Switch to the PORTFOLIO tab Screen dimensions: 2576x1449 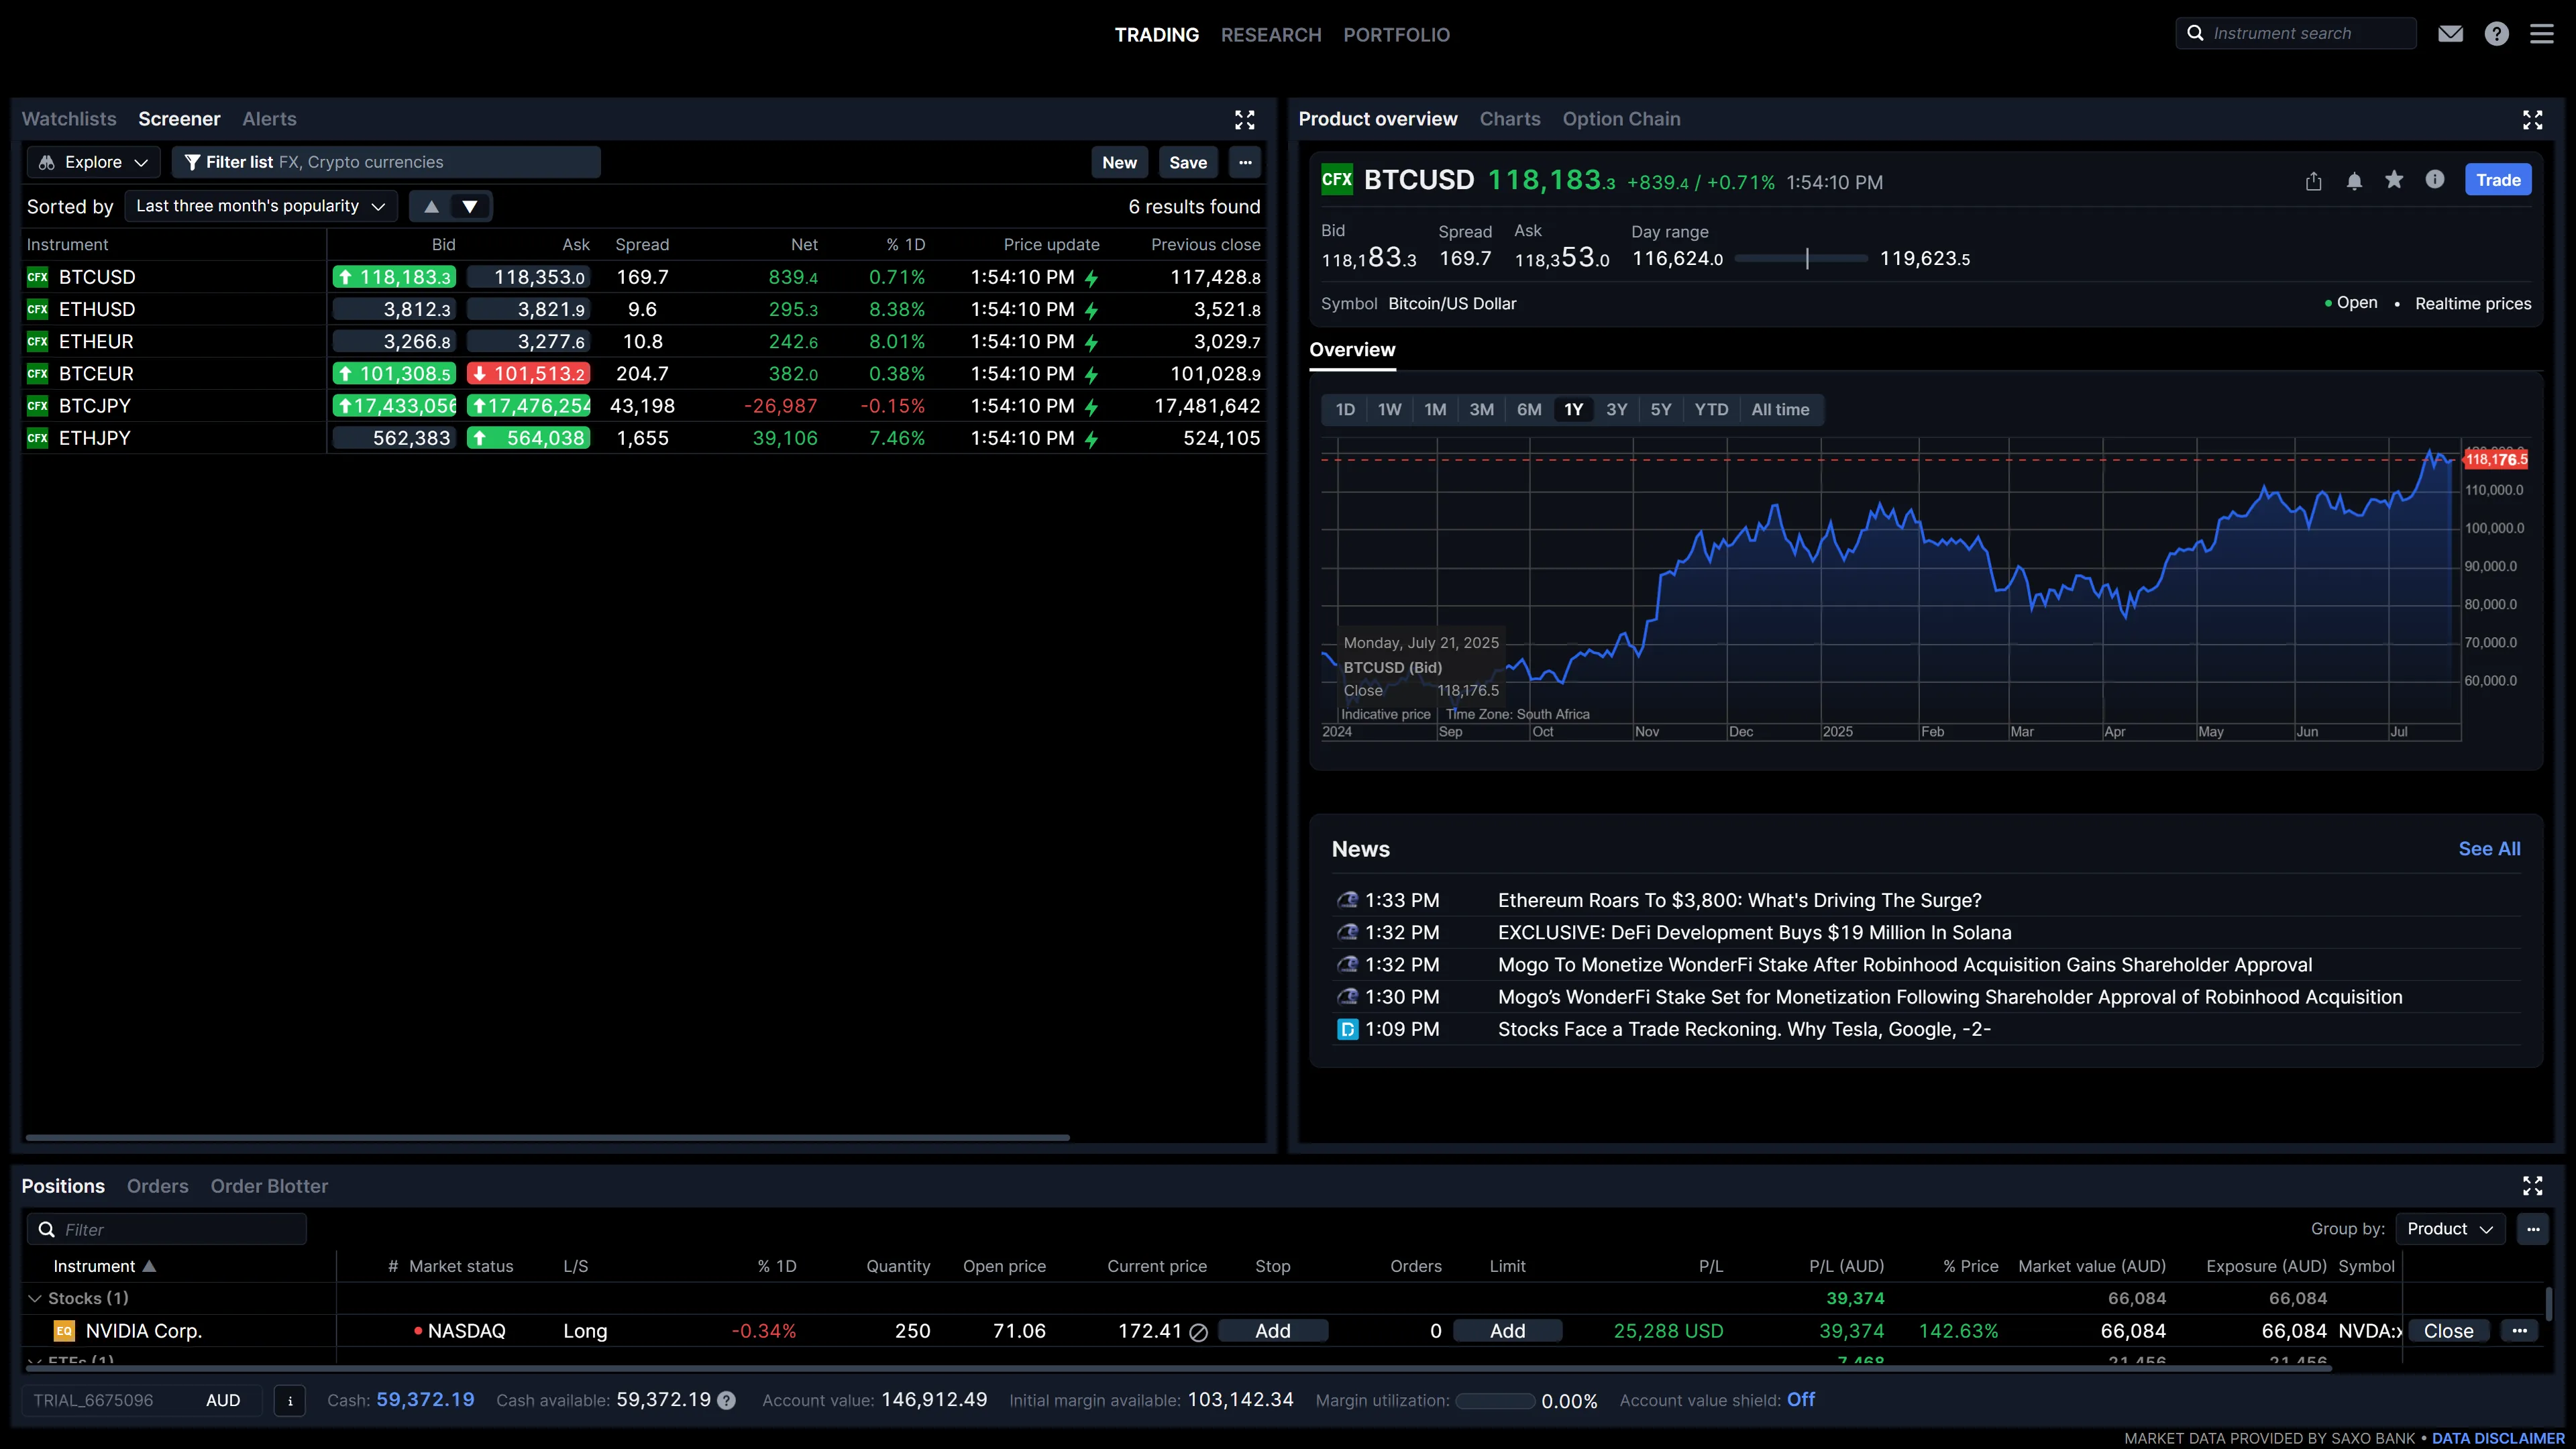click(x=1396, y=35)
